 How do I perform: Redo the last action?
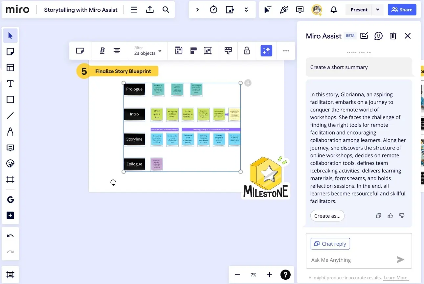10,252
